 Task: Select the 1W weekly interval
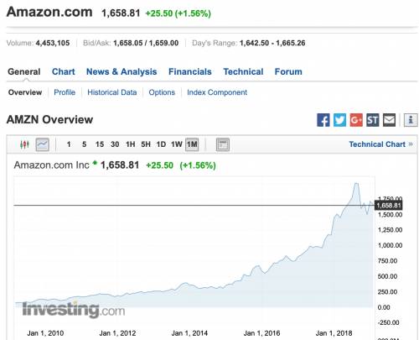pos(177,144)
